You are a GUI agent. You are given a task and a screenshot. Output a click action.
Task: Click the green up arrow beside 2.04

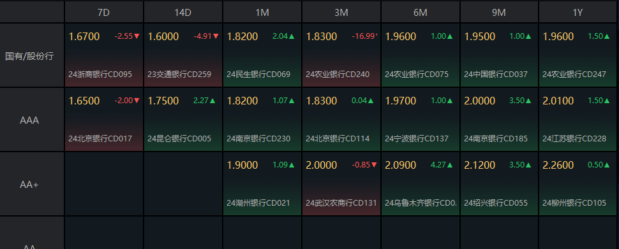(292, 36)
